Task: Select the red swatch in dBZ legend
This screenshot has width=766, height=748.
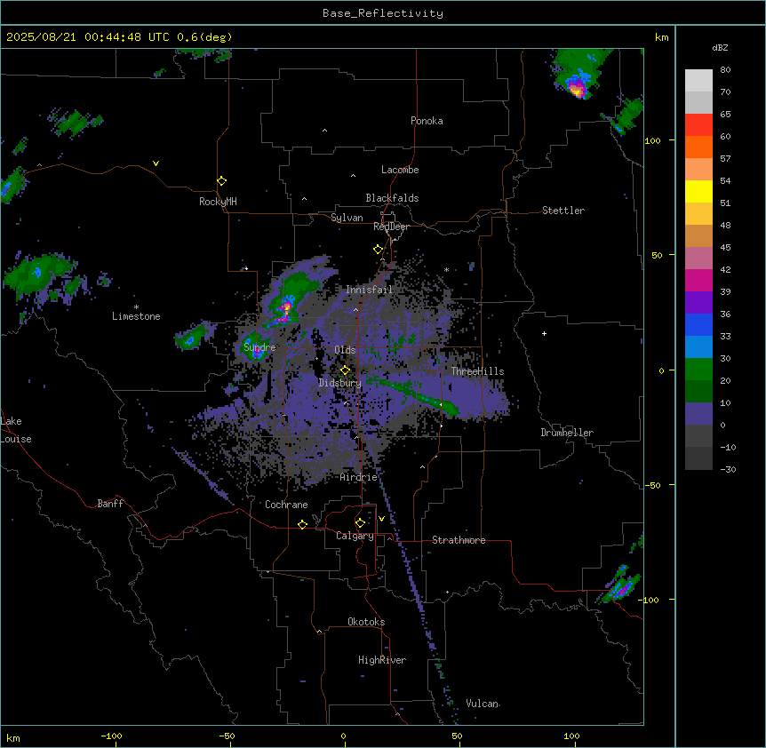Action: (x=698, y=125)
